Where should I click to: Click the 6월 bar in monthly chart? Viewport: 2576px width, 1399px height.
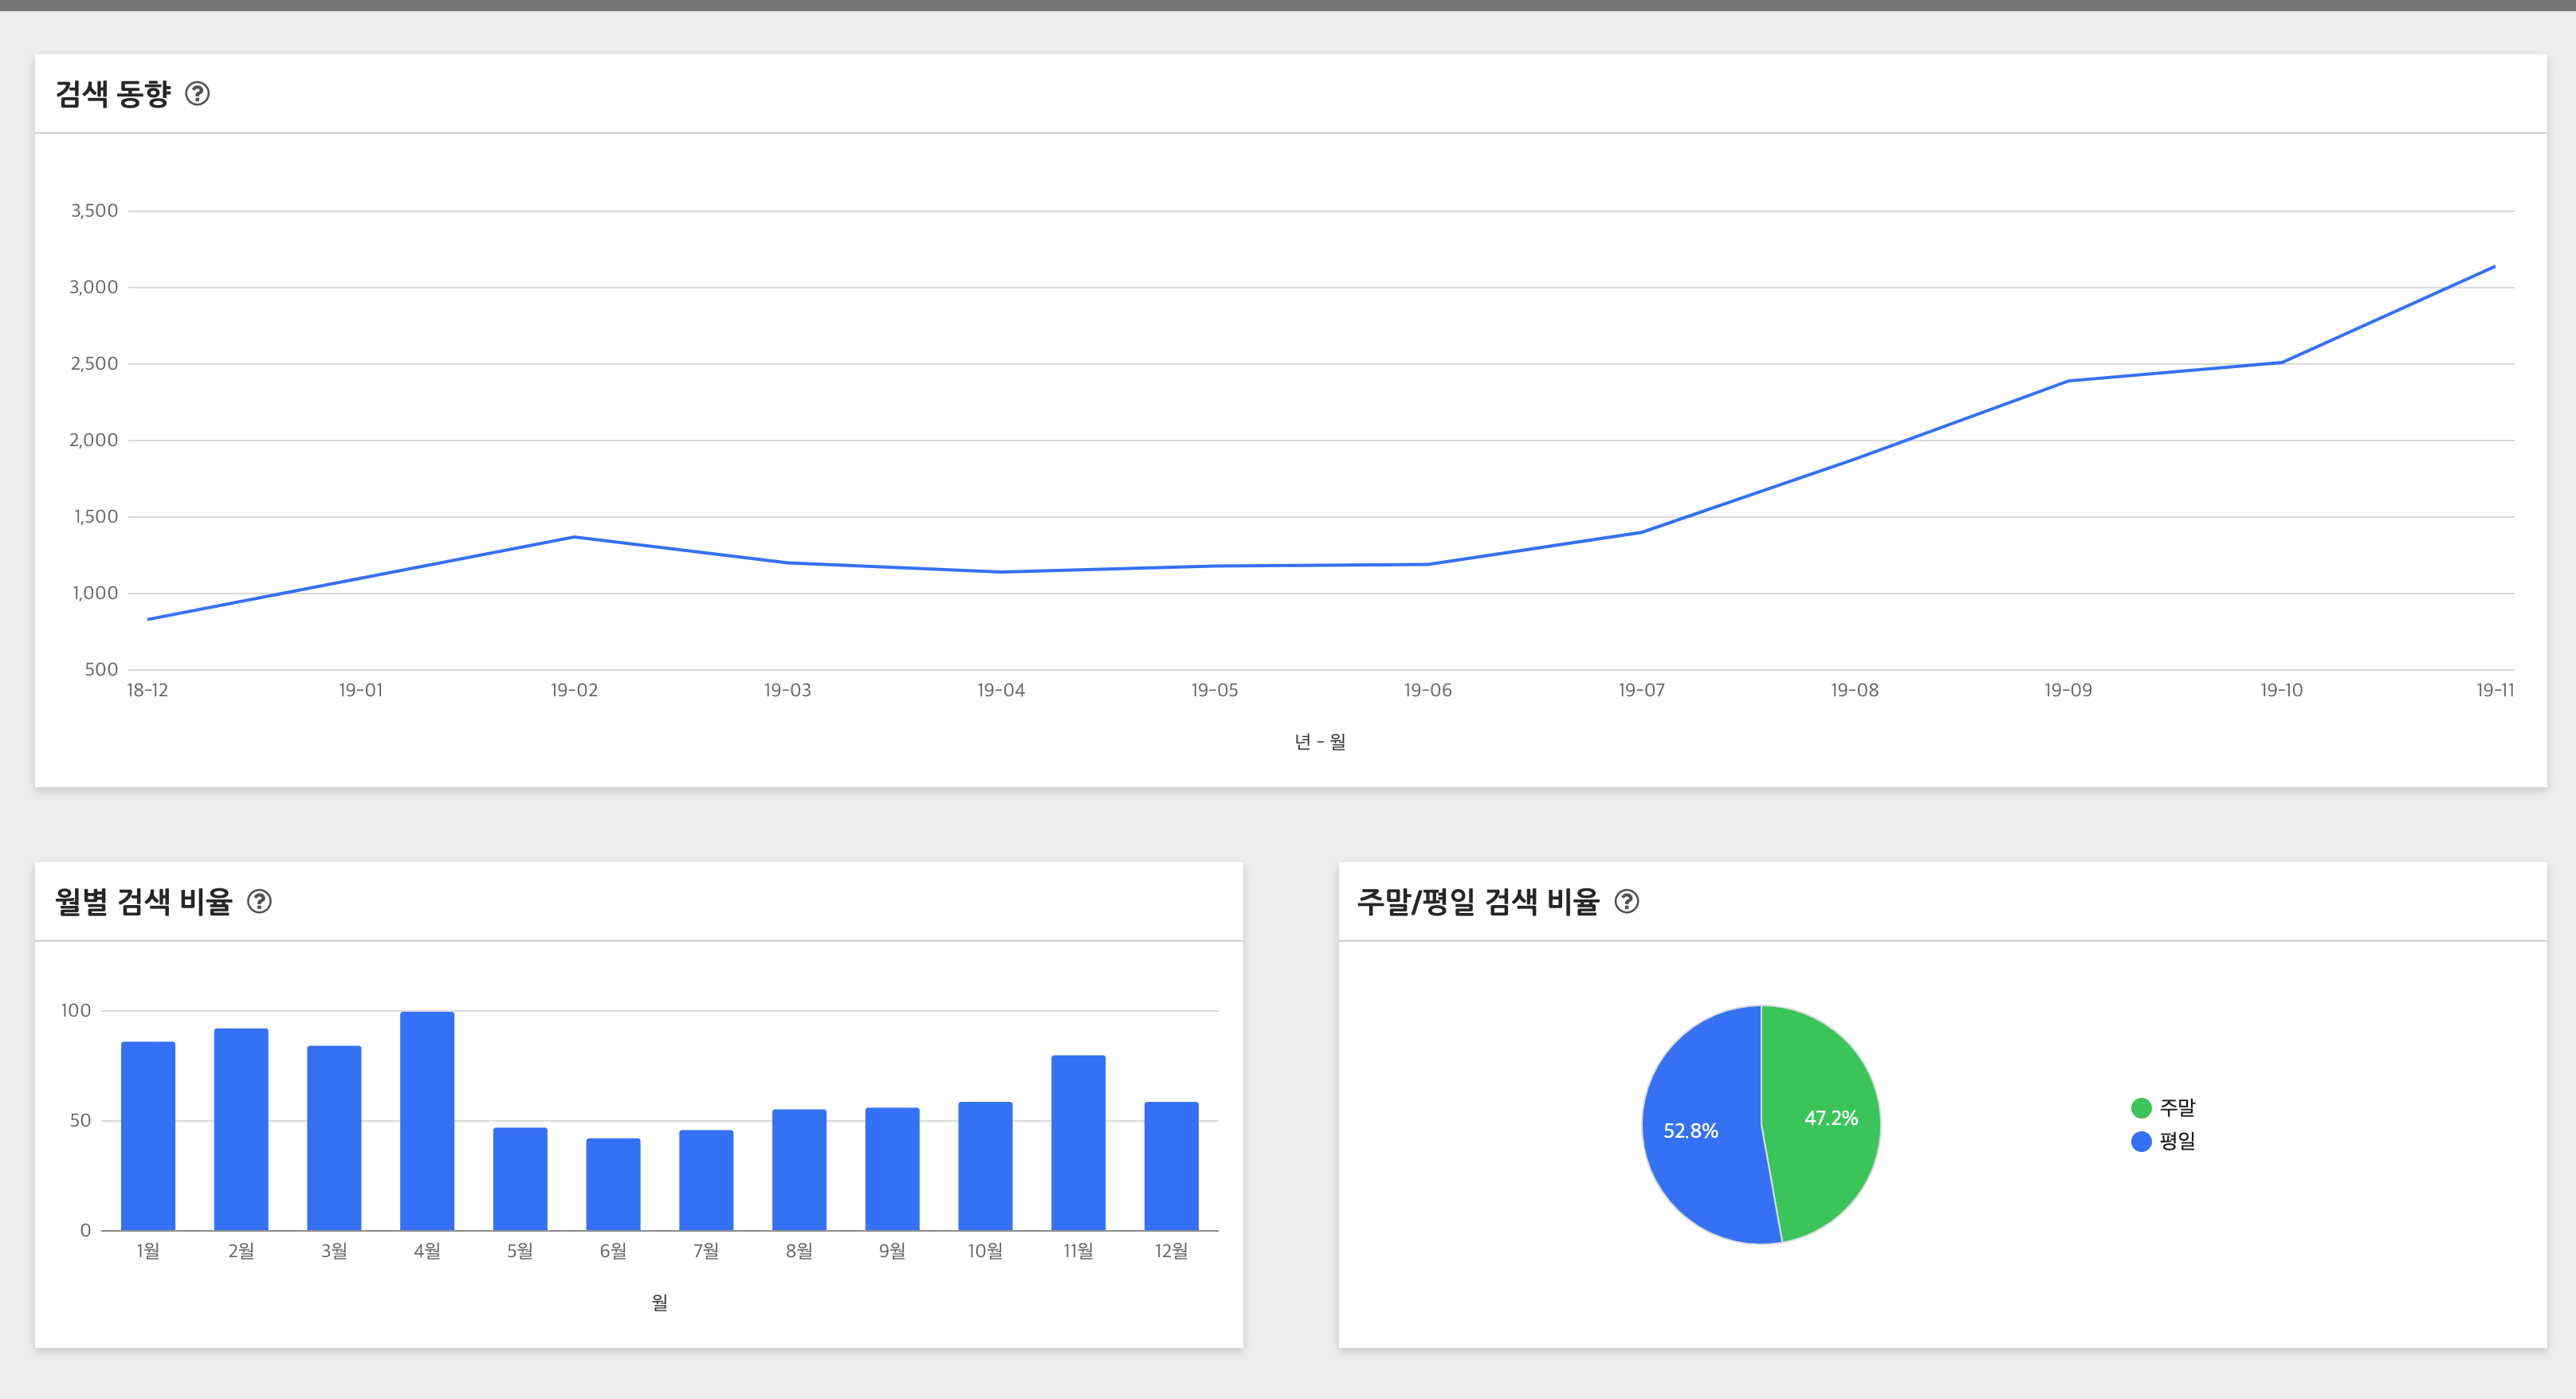pyautogui.click(x=613, y=1184)
